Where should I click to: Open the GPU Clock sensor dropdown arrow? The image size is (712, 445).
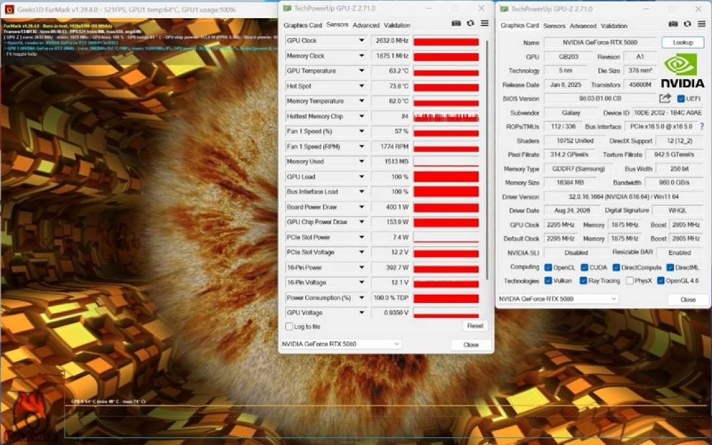tap(361, 40)
